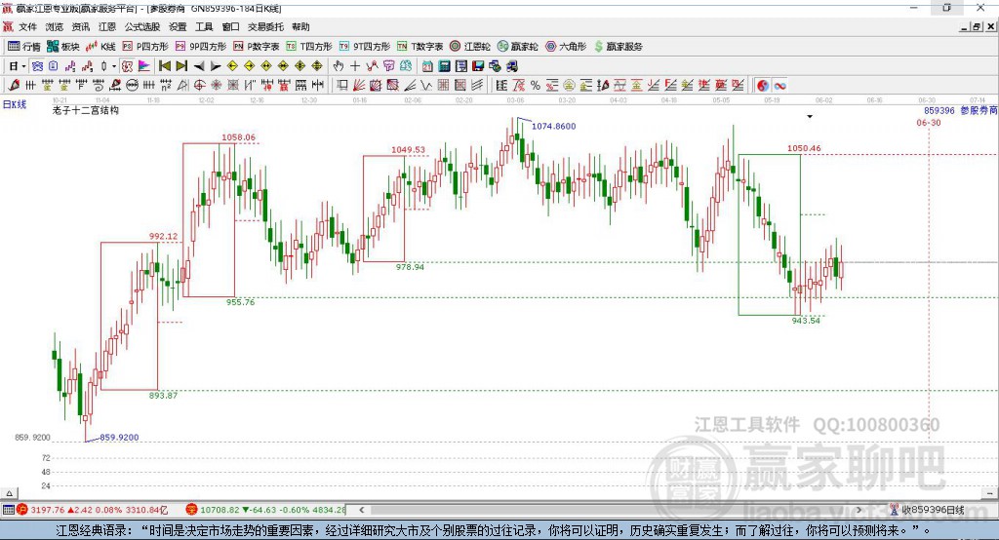Open the 六角形 hexagon tool
Image resolution: width=999 pixels, height=540 pixels.
[x=566, y=47]
